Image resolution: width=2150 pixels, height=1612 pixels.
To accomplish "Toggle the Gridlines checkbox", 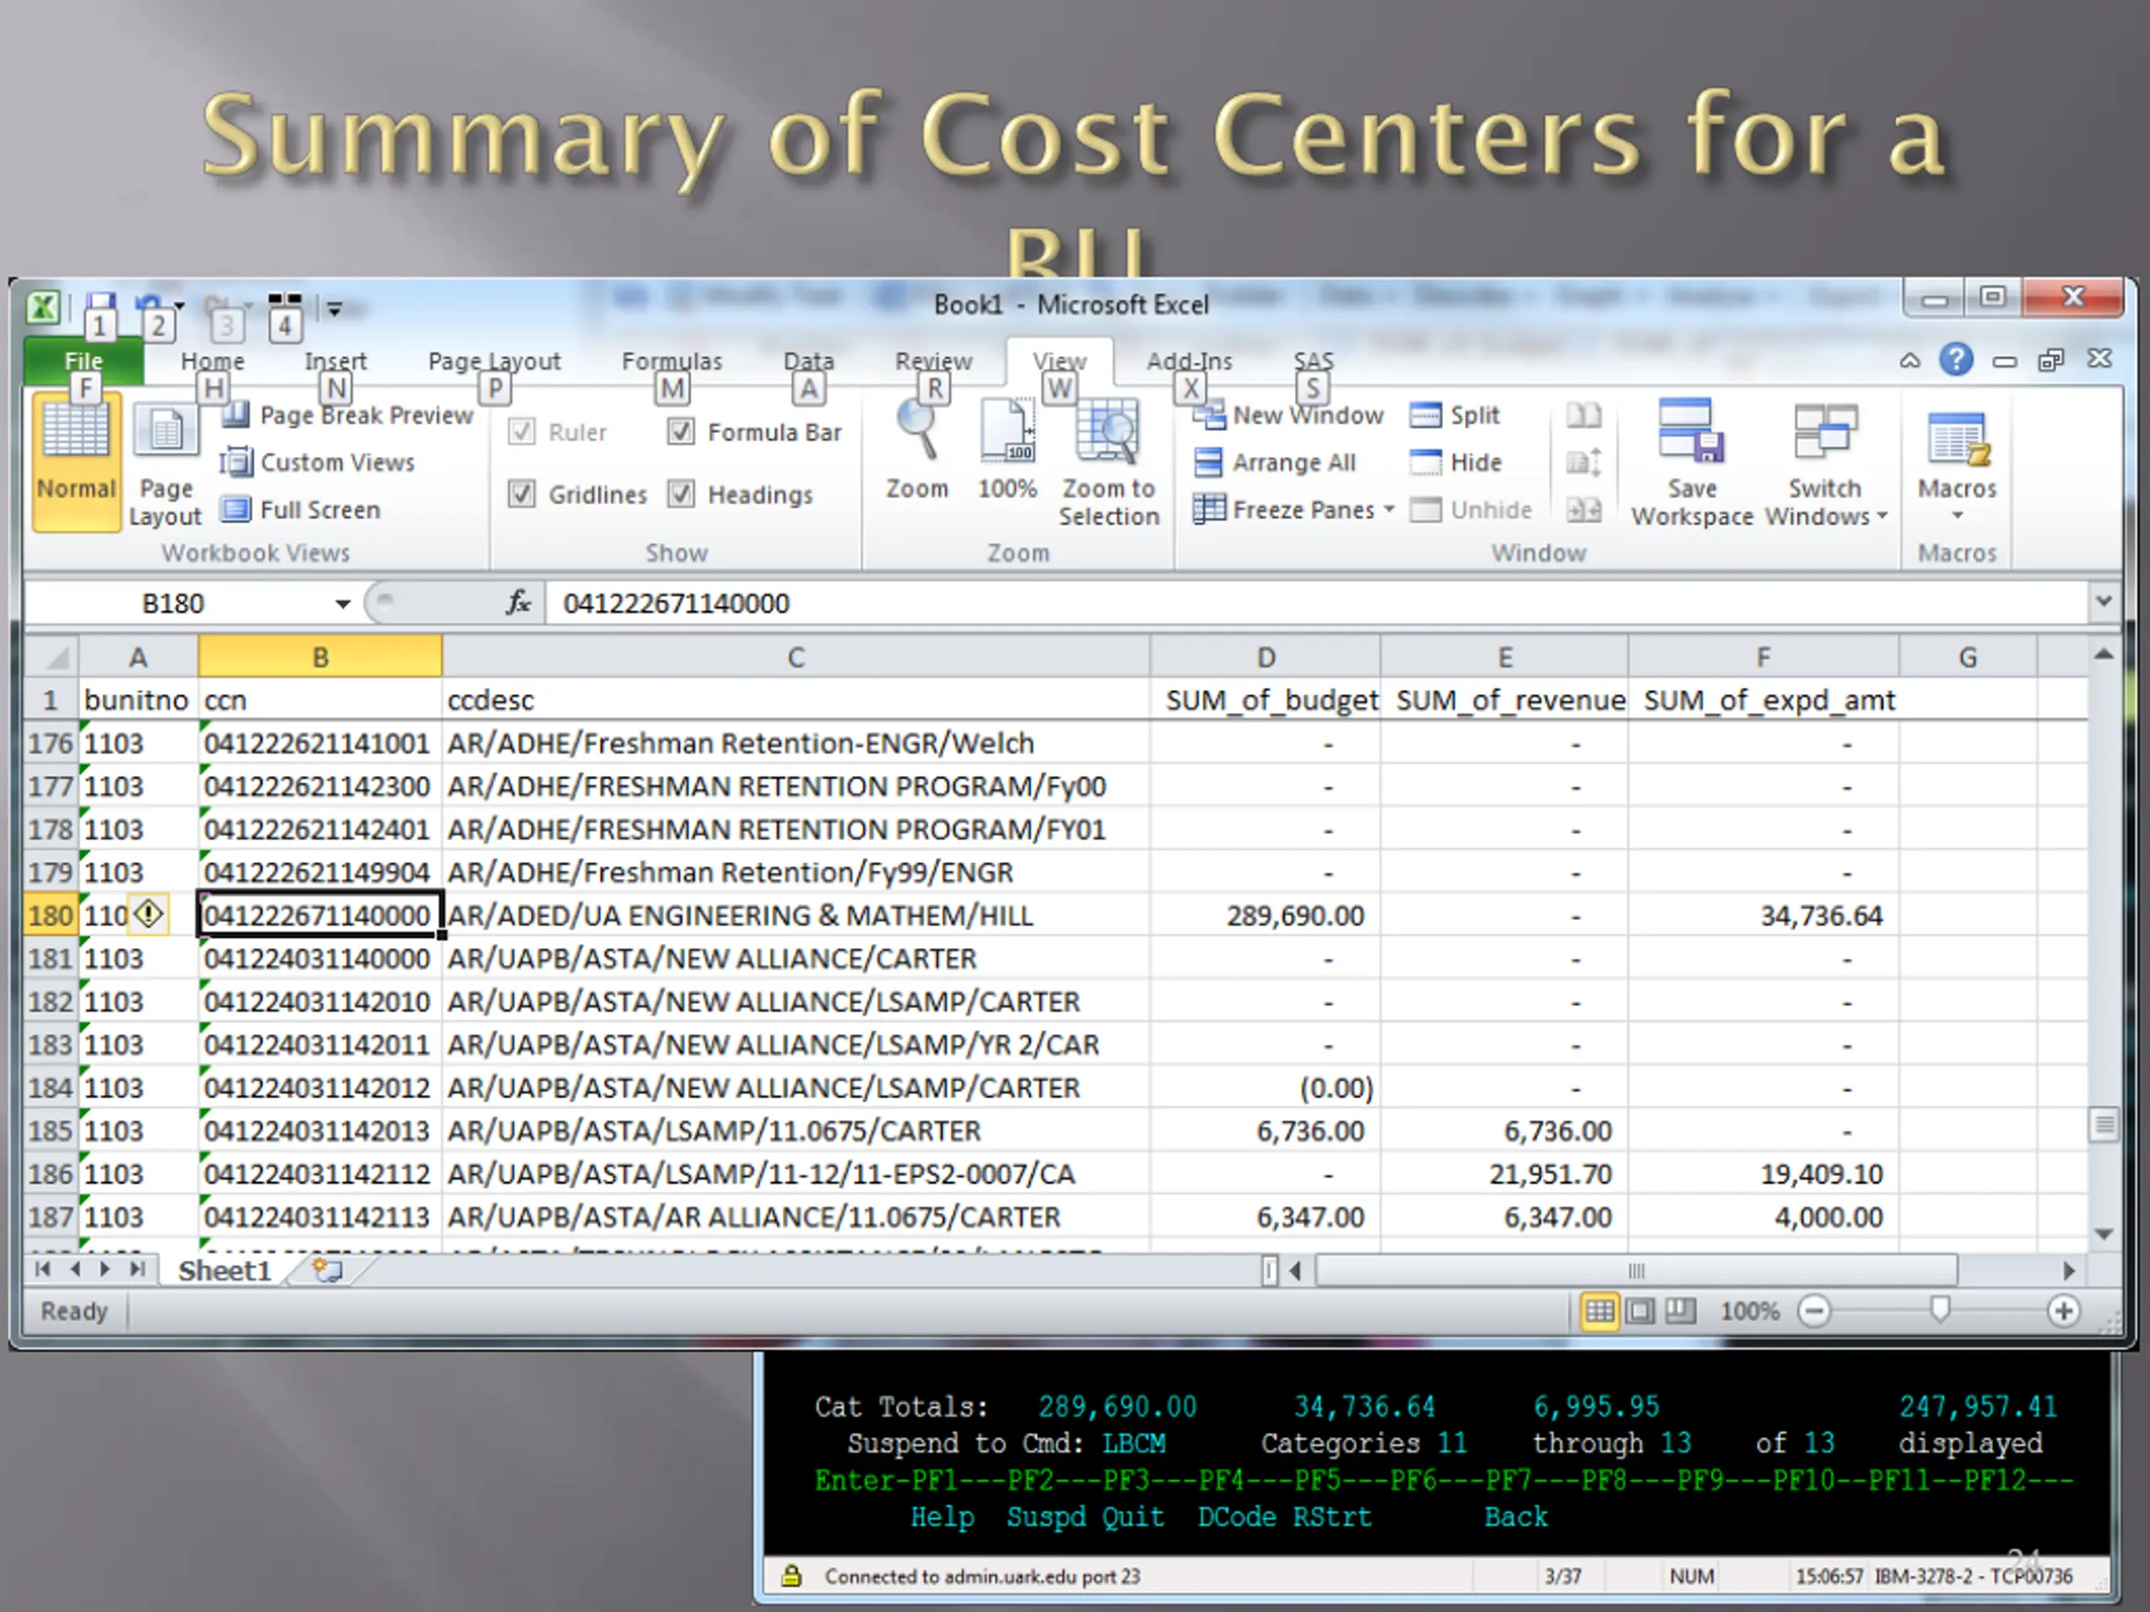I will click(x=522, y=494).
